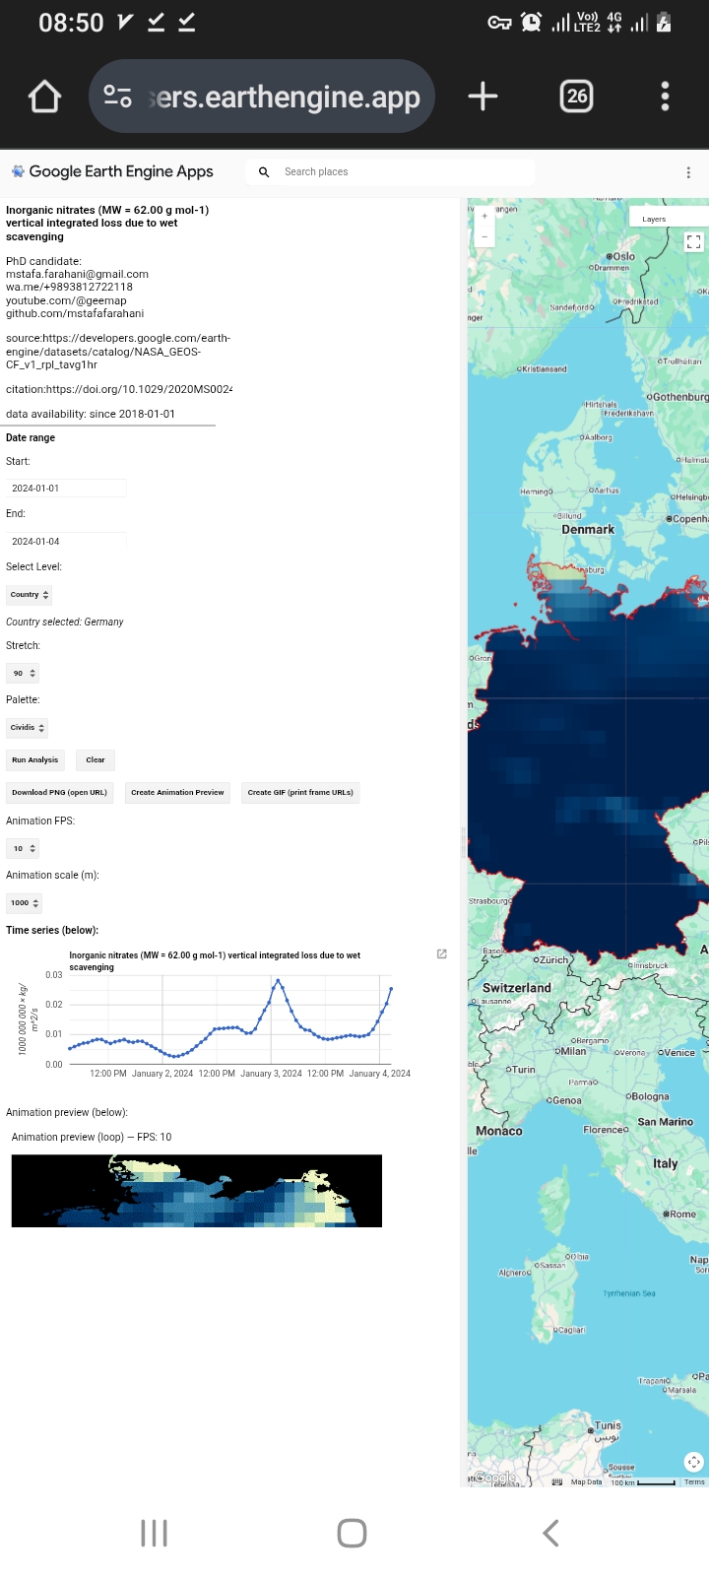Screen dimensions: 709x1576
Task: Edit the End date field
Action: point(66,541)
